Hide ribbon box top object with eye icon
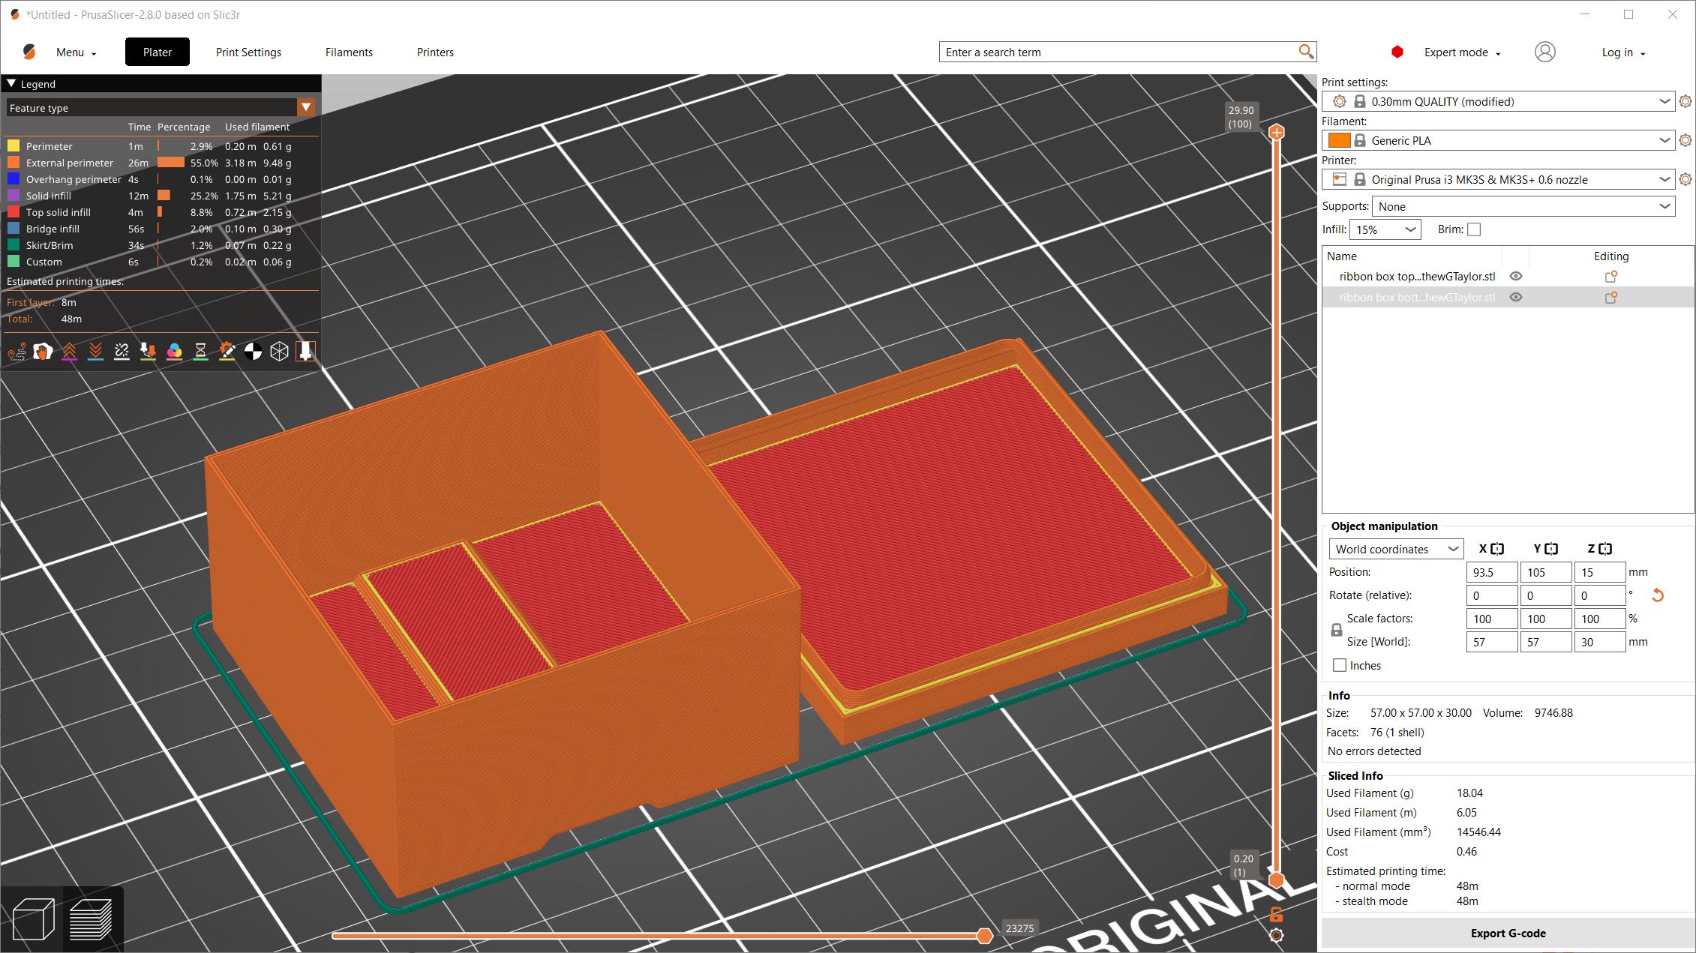Image resolution: width=1696 pixels, height=953 pixels. tap(1516, 276)
